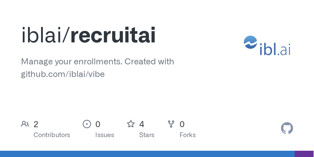
Task: Click the purple language bar segment
Action: click(x=304, y=154)
